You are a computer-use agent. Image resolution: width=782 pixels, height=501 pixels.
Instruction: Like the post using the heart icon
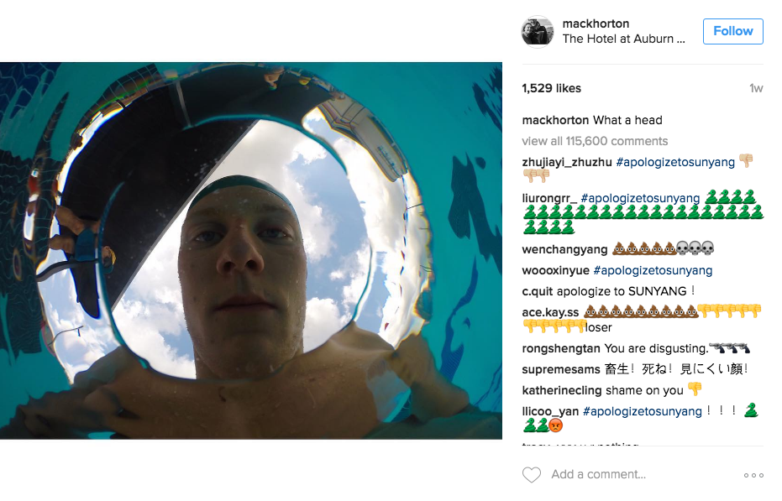[x=531, y=474]
